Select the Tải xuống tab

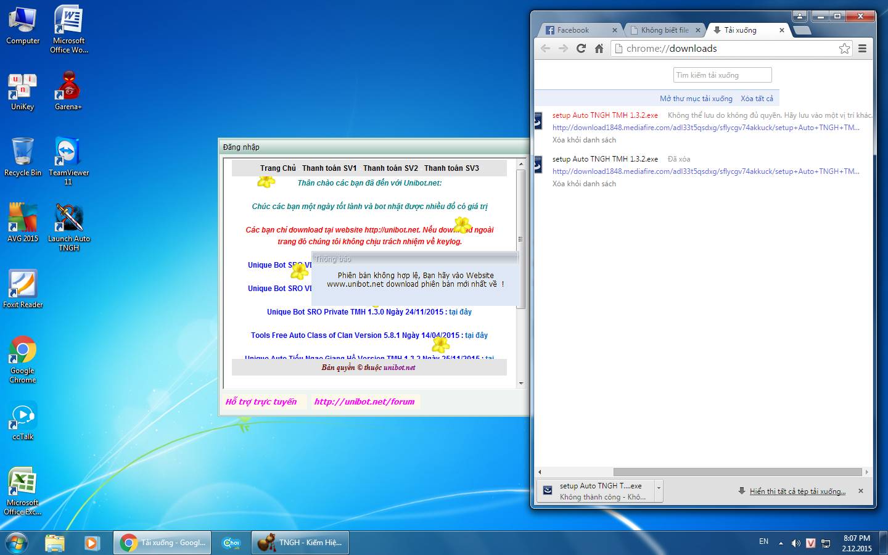tap(749, 30)
